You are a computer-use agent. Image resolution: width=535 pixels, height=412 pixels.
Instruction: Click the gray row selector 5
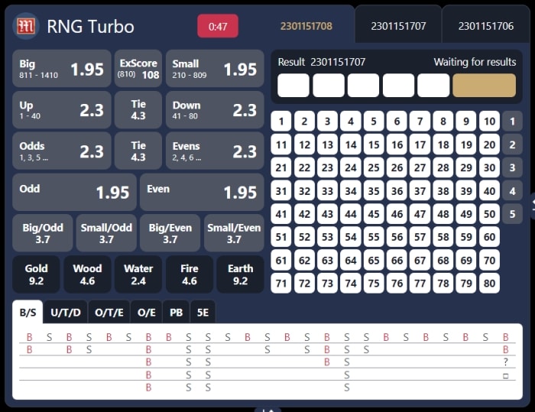click(512, 214)
